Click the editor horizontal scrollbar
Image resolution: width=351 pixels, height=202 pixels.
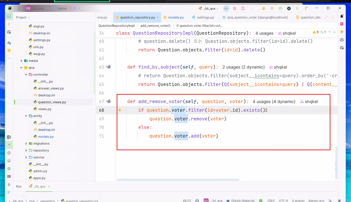pyautogui.click(x=178, y=180)
